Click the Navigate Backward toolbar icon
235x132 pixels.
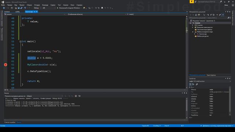pyautogui.click(x=4, y=8)
